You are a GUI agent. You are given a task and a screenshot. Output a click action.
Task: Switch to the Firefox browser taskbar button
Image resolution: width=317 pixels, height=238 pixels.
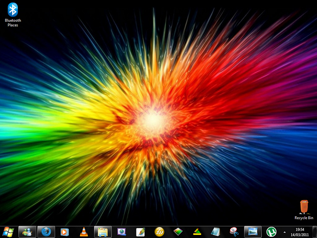click(x=46, y=232)
